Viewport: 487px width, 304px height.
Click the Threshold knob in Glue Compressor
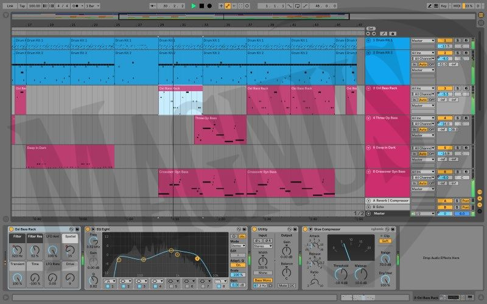[341, 273]
